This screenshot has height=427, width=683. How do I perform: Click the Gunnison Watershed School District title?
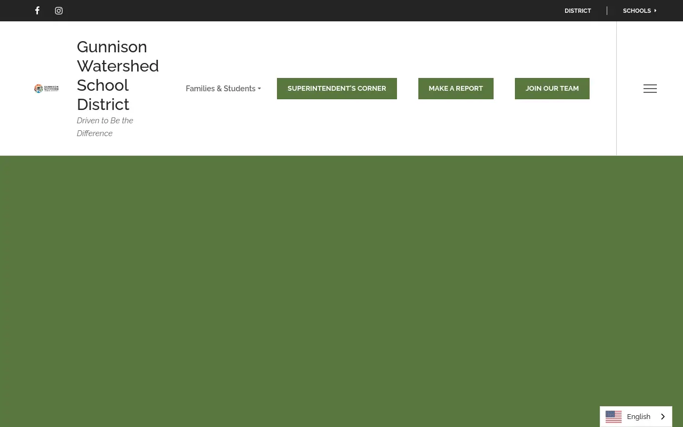118,75
